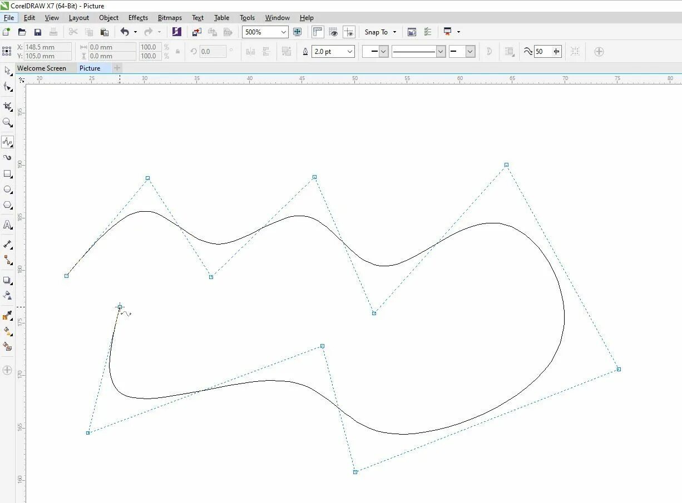Toggle Show Guidelines button
Viewport: 682px width, 503px height.
pyautogui.click(x=349, y=32)
